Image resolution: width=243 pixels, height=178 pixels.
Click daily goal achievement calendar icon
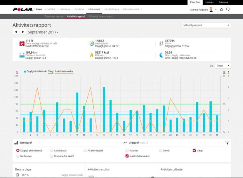click(22, 43)
